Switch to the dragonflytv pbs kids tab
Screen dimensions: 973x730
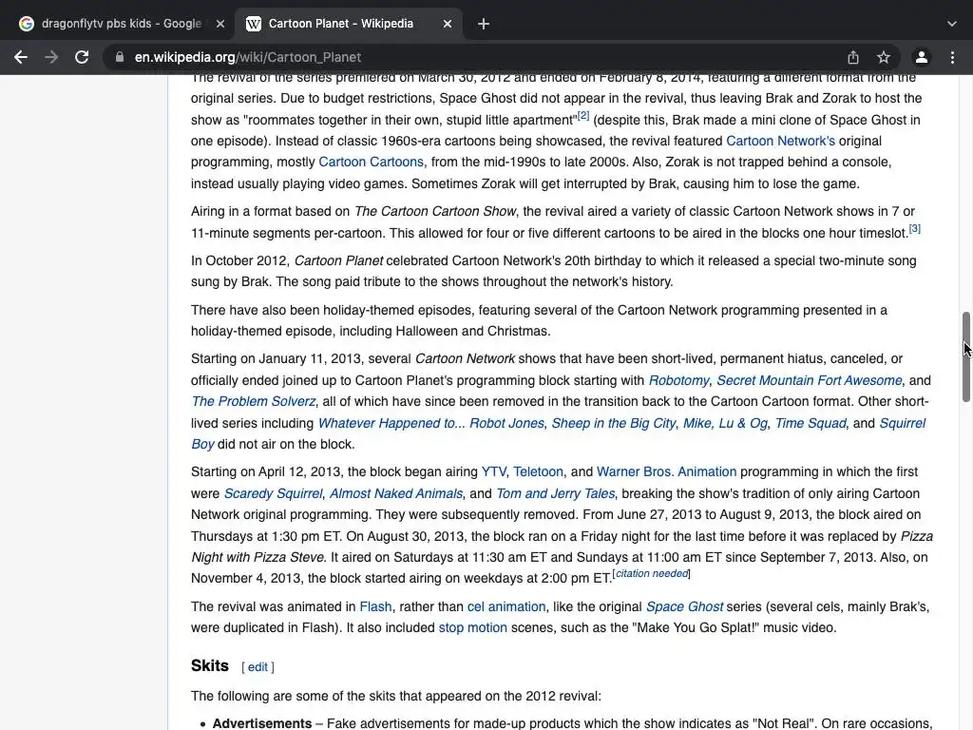(x=122, y=24)
